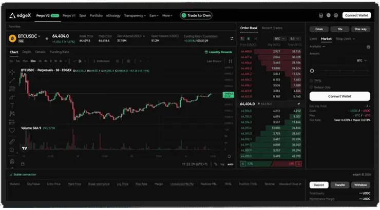Open the Perps V1 page

point(69,15)
